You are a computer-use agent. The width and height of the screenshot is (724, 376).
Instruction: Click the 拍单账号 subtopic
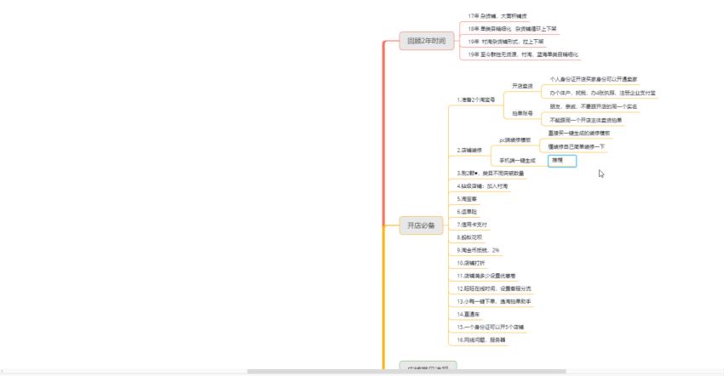522,113
